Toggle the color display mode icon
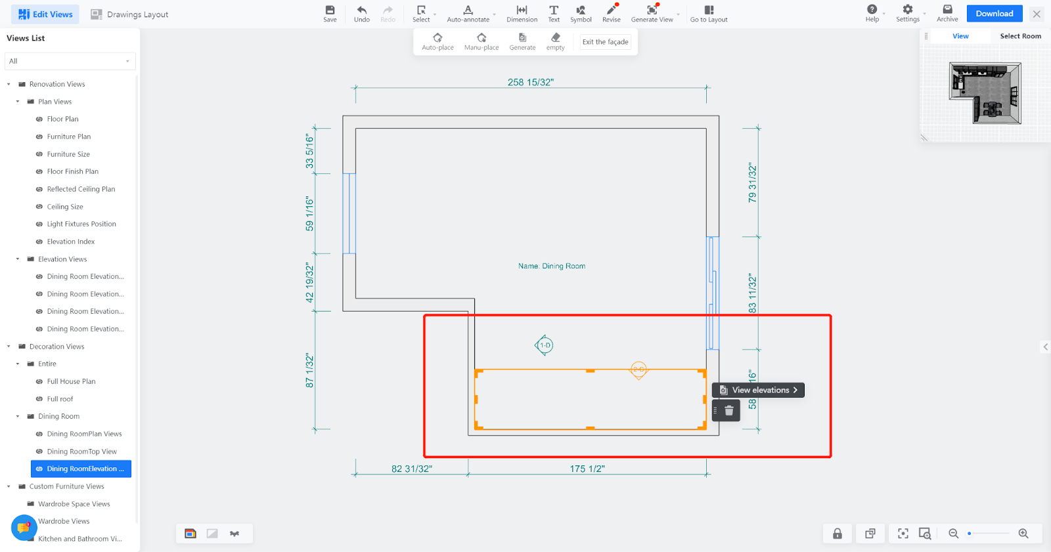 [x=190, y=534]
